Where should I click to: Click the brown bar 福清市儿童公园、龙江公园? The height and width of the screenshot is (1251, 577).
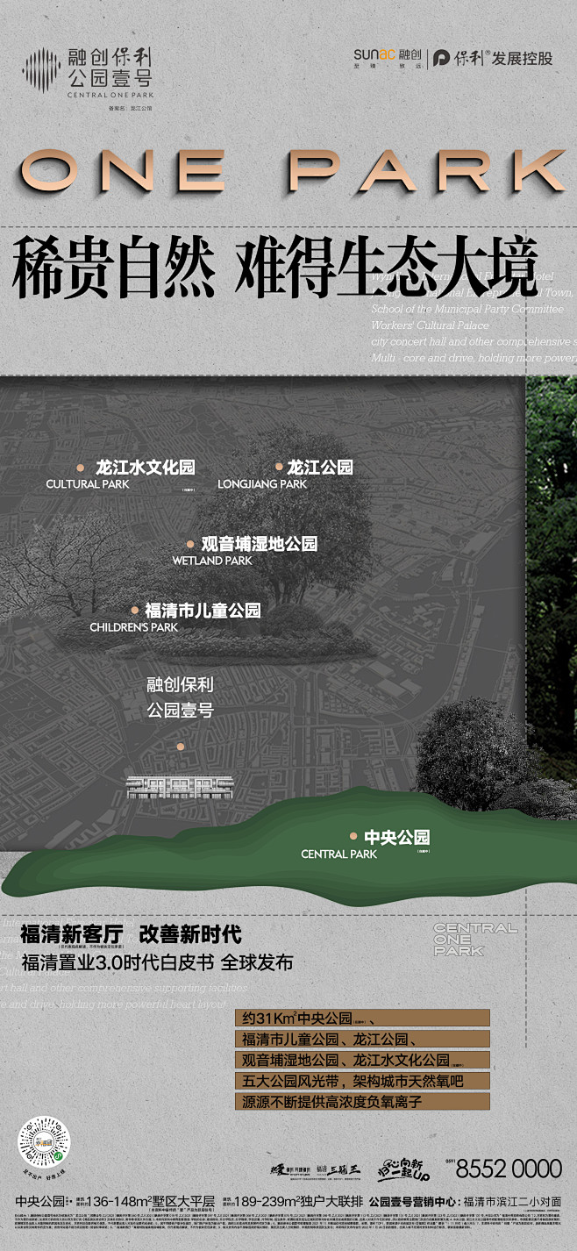pyautogui.click(x=362, y=1040)
